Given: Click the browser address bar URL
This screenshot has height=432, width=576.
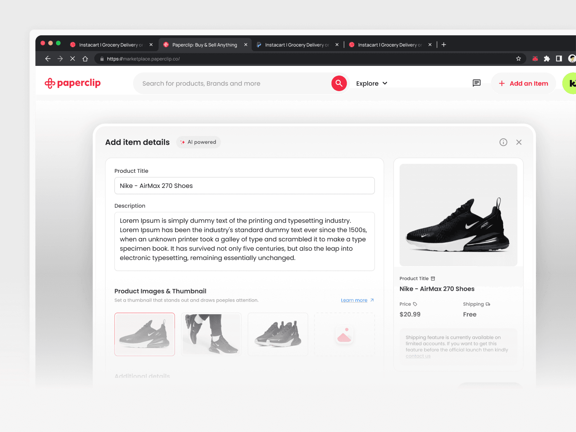Looking at the screenshot, I should click(x=143, y=59).
